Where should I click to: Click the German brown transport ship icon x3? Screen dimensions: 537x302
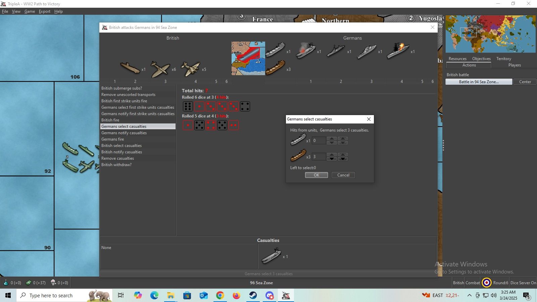275,68
